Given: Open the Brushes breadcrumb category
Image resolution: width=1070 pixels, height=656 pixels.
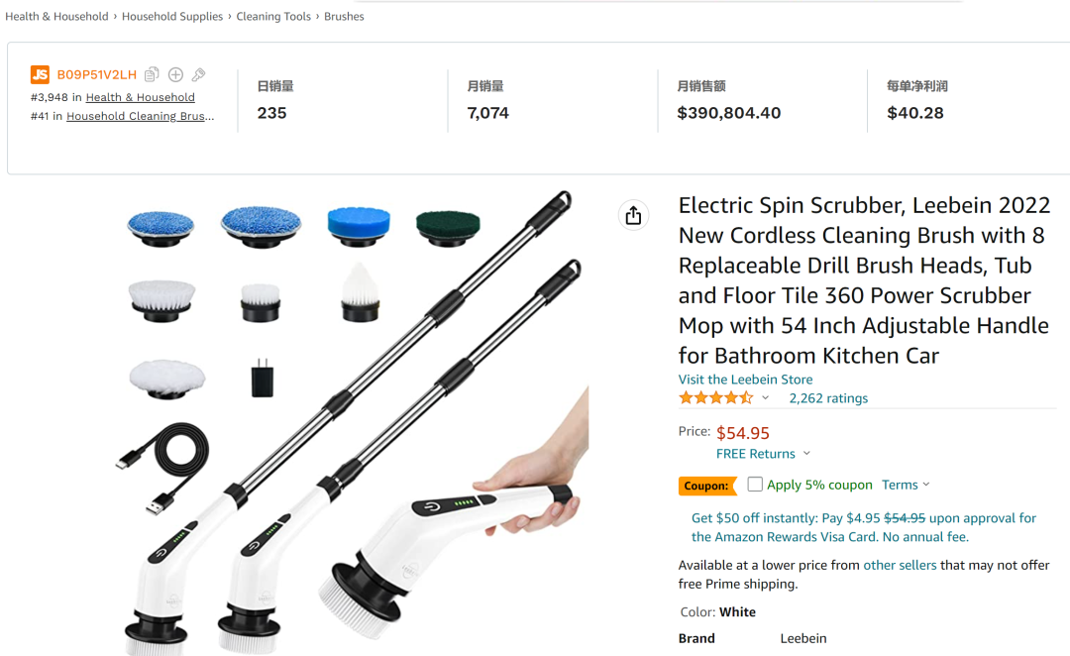Looking at the screenshot, I should click(344, 16).
